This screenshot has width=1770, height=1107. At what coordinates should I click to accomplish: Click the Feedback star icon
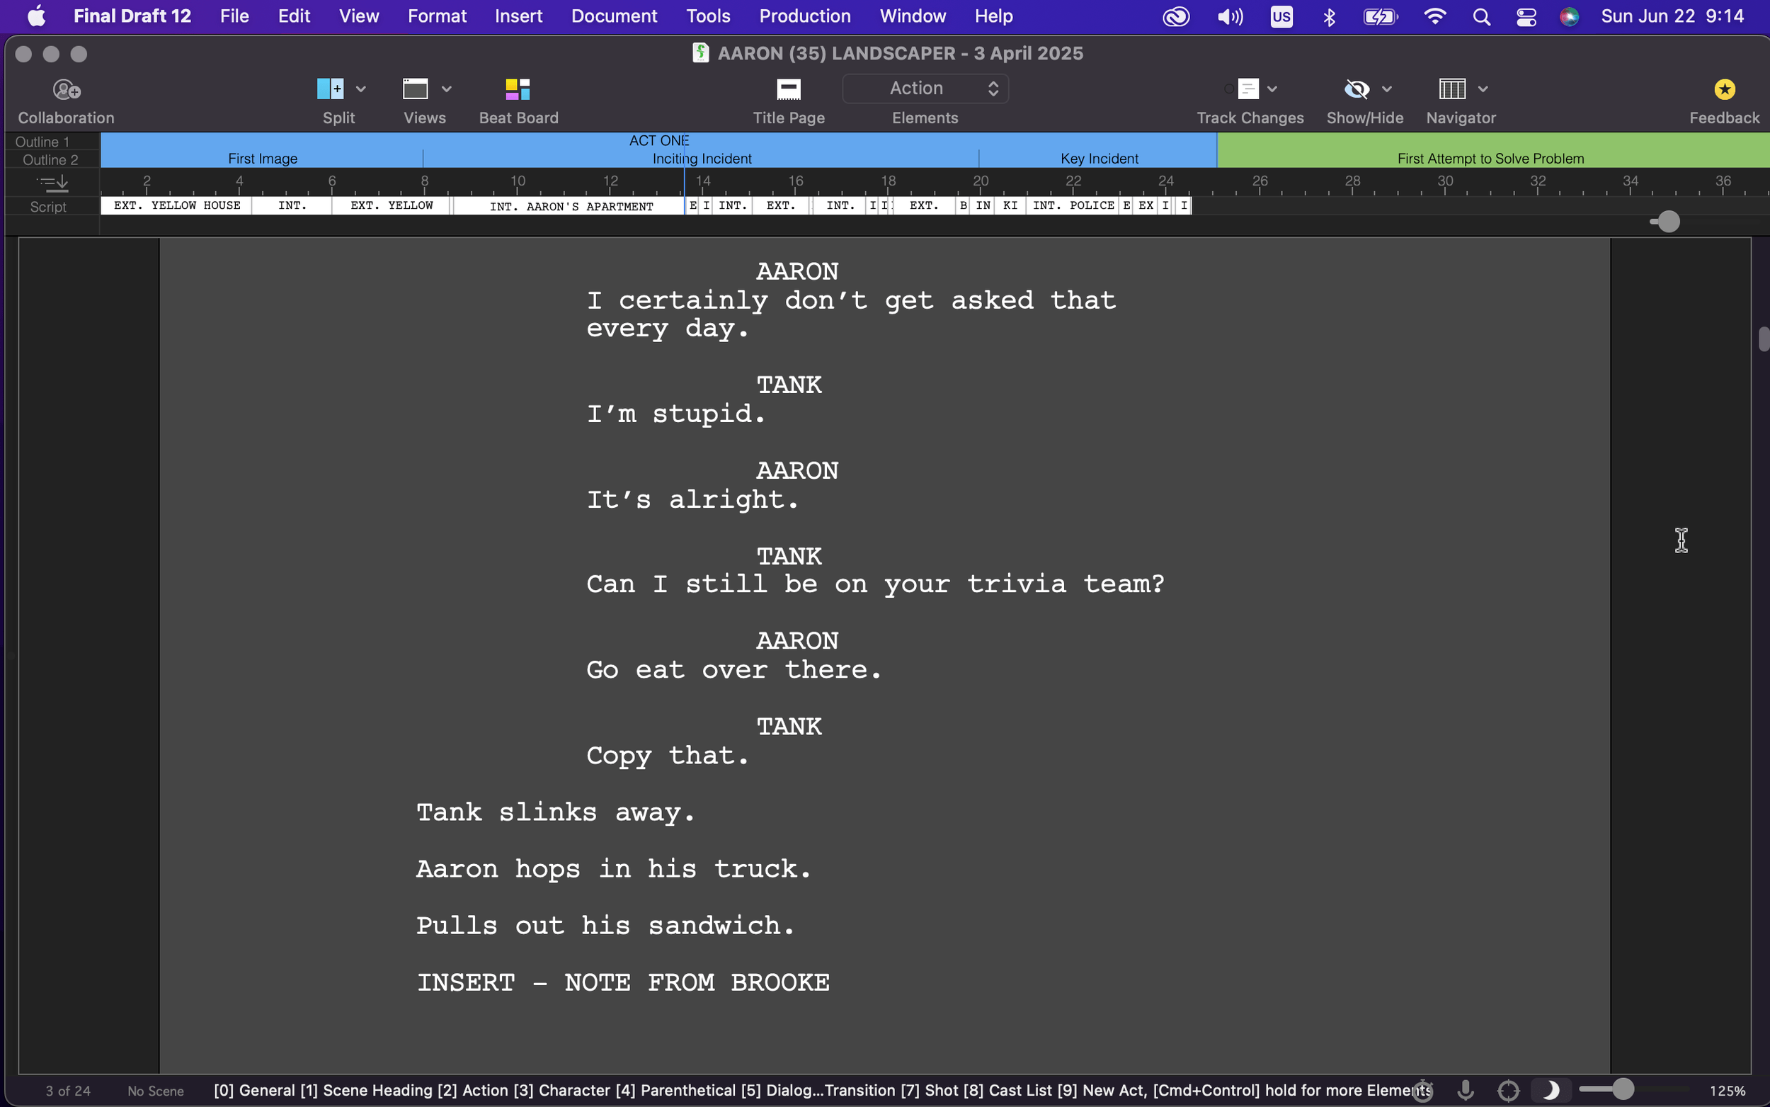click(x=1724, y=89)
